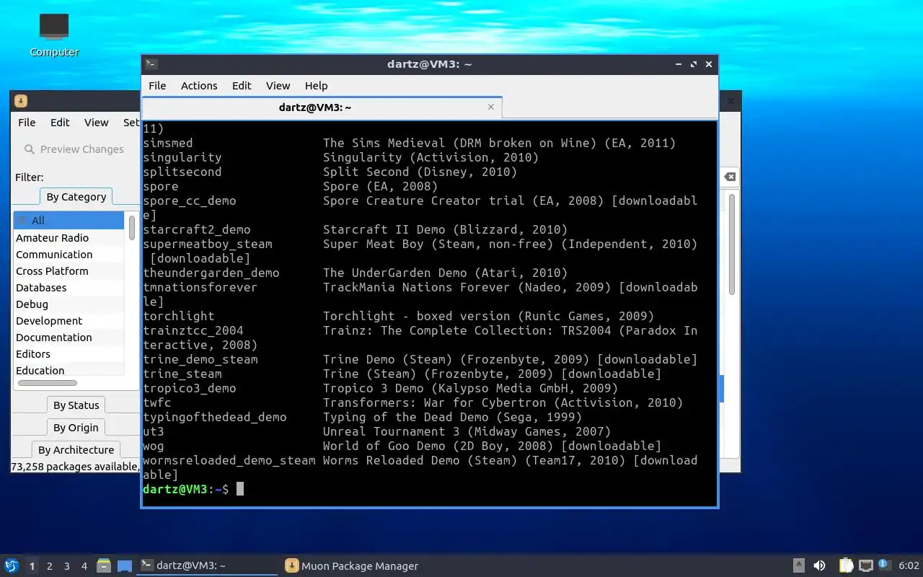The width and height of the screenshot is (923, 577).
Task: Focus the dartz@VM3 terminal taskbar entry
Action: coord(207,565)
